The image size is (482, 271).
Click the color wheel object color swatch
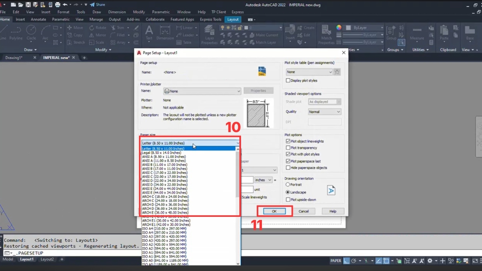tap(339, 28)
